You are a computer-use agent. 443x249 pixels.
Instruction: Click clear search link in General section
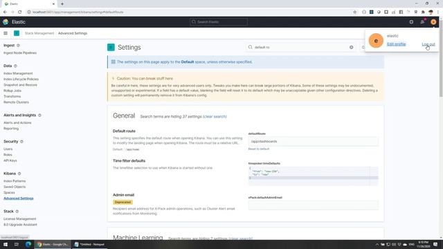[x=215, y=117]
